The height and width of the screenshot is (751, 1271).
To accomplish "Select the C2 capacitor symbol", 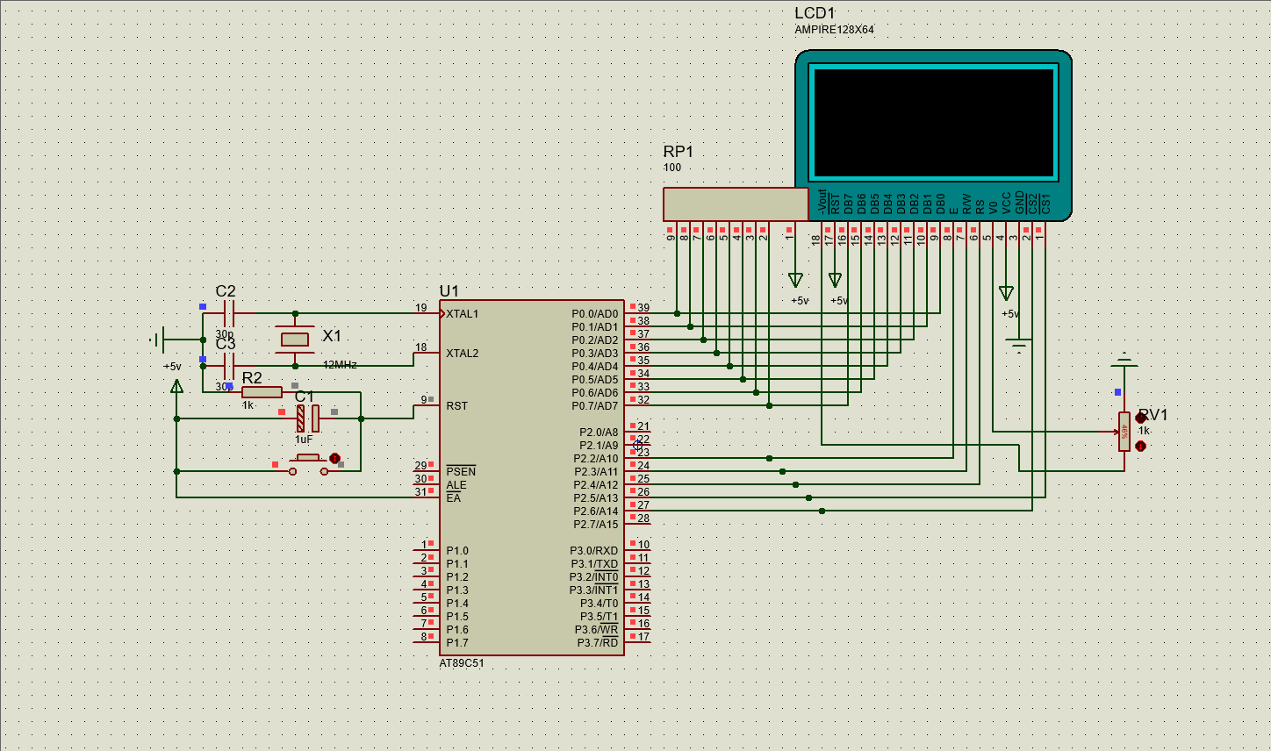I will [229, 313].
